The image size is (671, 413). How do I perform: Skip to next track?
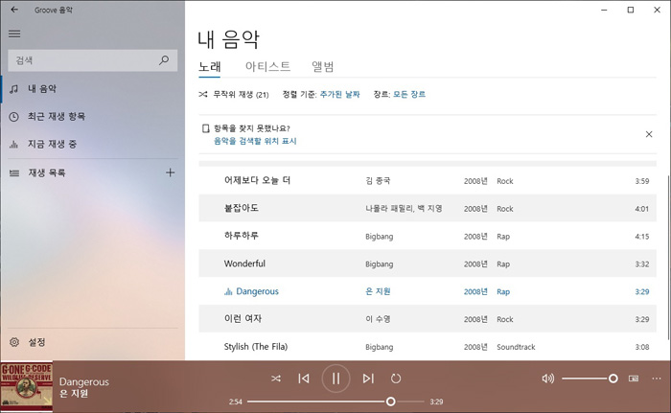[368, 379]
